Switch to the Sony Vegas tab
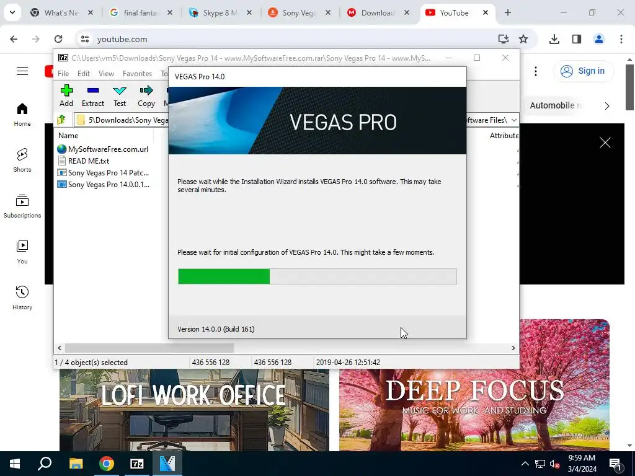The height and width of the screenshot is (476, 635). click(x=300, y=13)
